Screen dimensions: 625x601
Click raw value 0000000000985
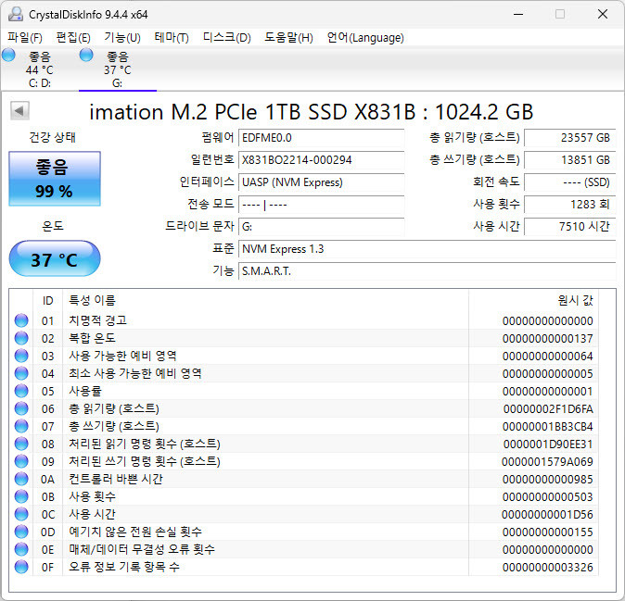click(547, 479)
